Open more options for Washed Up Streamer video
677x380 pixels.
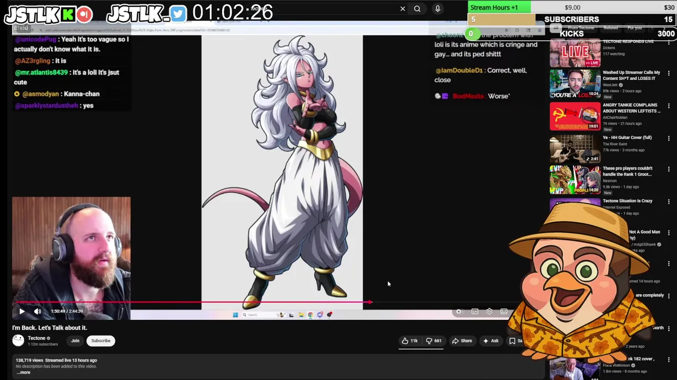pyautogui.click(x=669, y=73)
